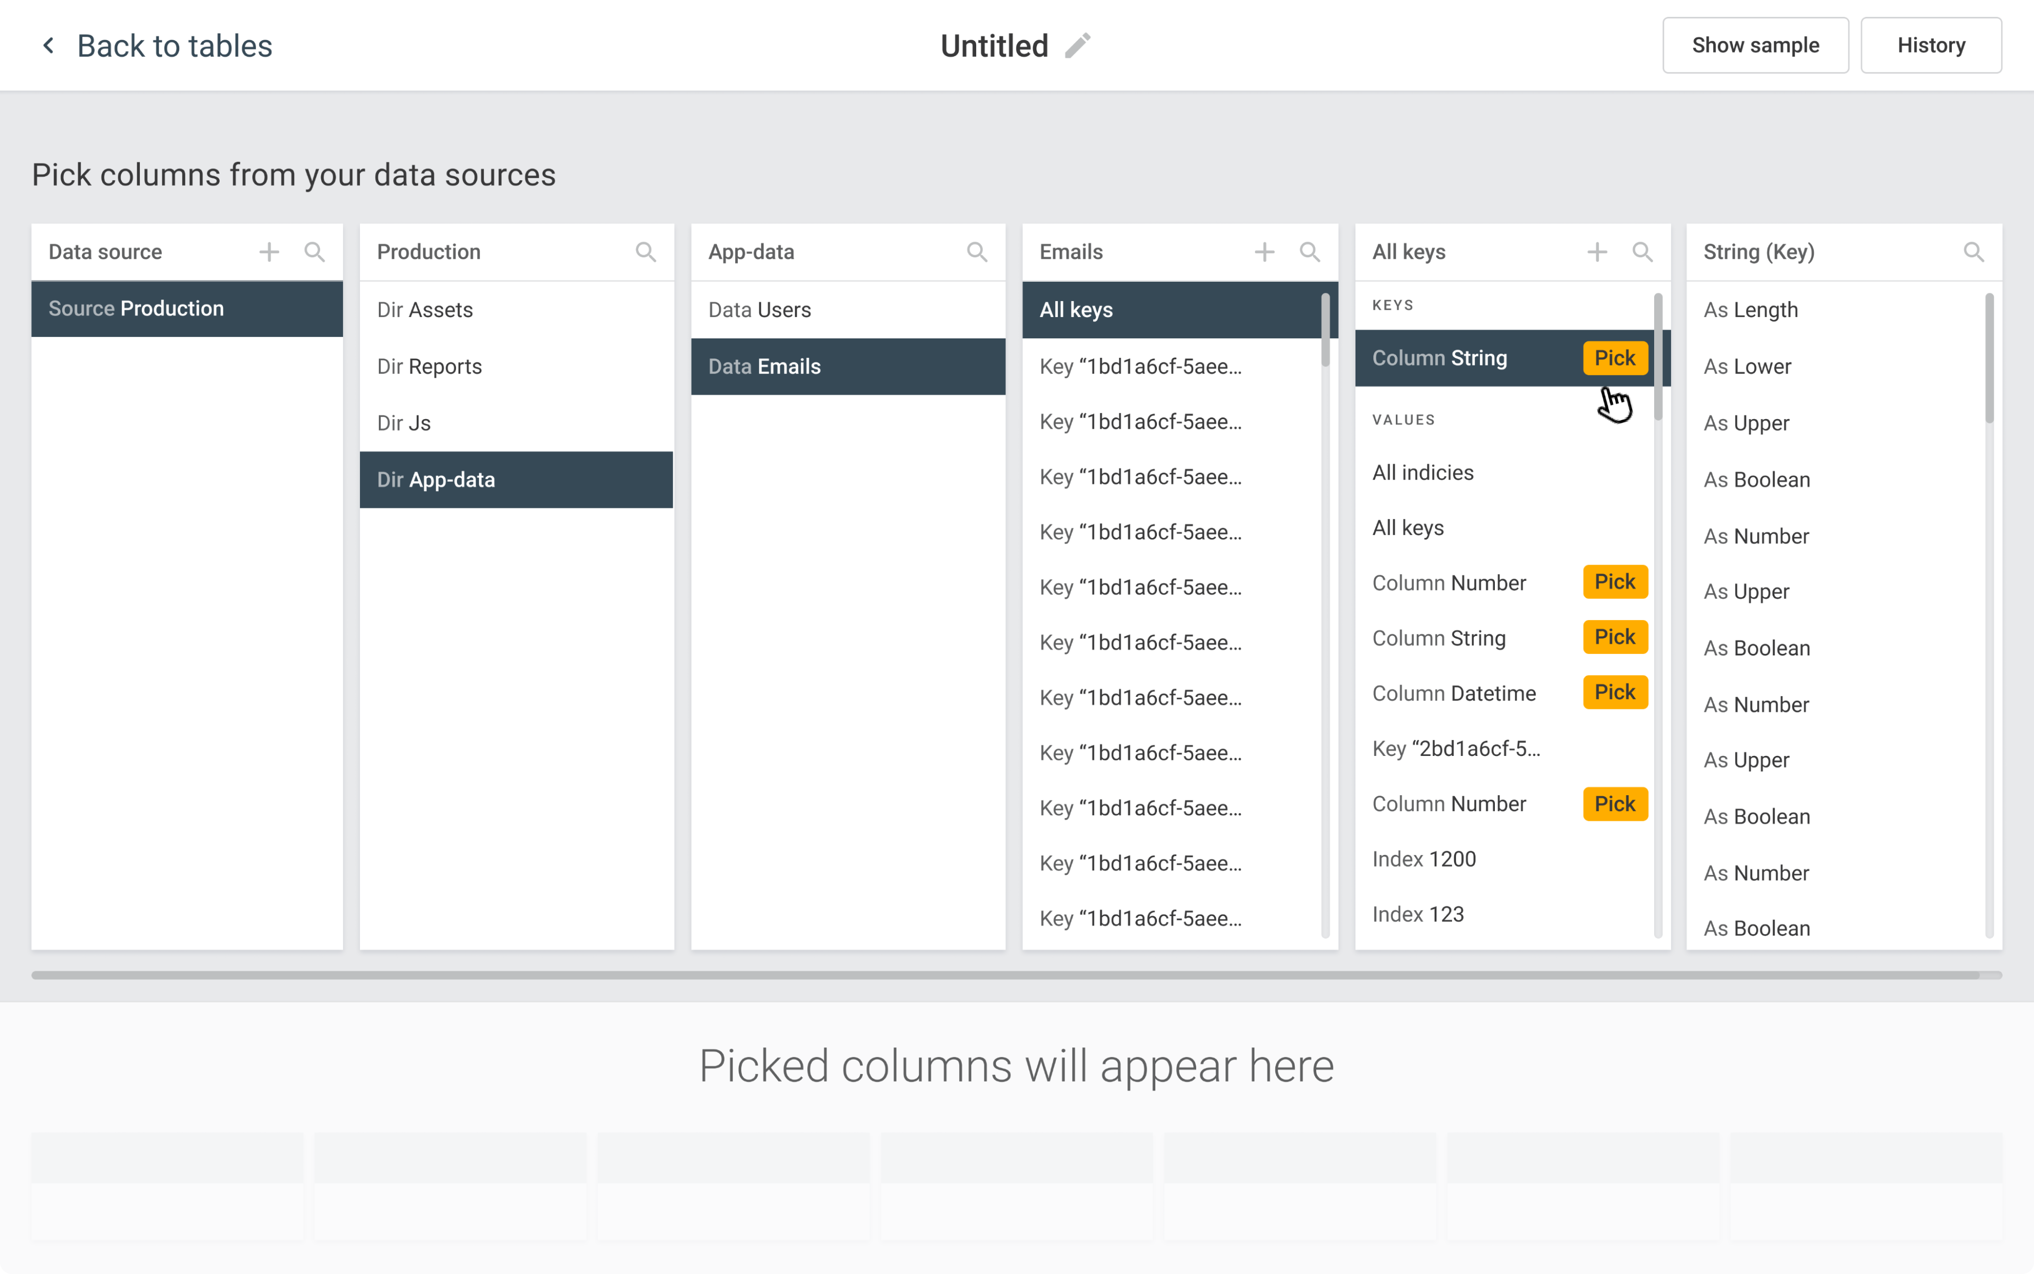2034x1274 pixels.
Task: Click the pencil icon next to Untitled
Action: tap(1078, 45)
